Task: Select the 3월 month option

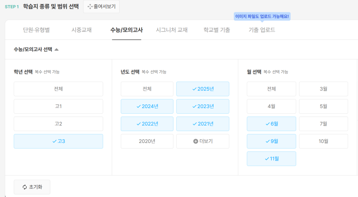Action: pyautogui.click(x=324, y=89)
